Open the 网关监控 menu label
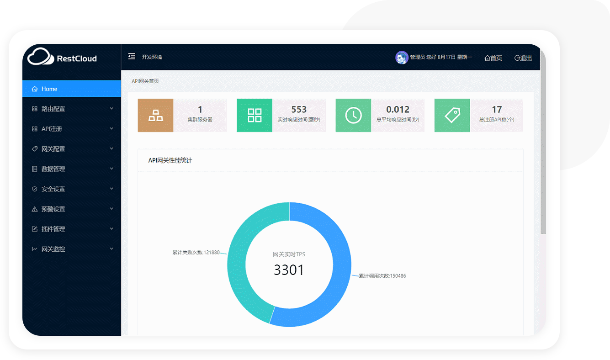This screenshot has width=610, height=360. pyautogui.click(x=53, y=249)
